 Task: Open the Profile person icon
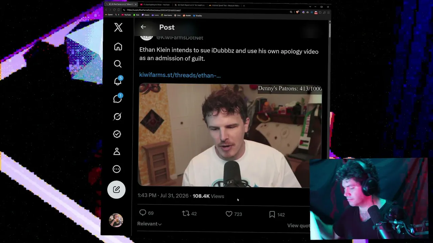(117, 152)
